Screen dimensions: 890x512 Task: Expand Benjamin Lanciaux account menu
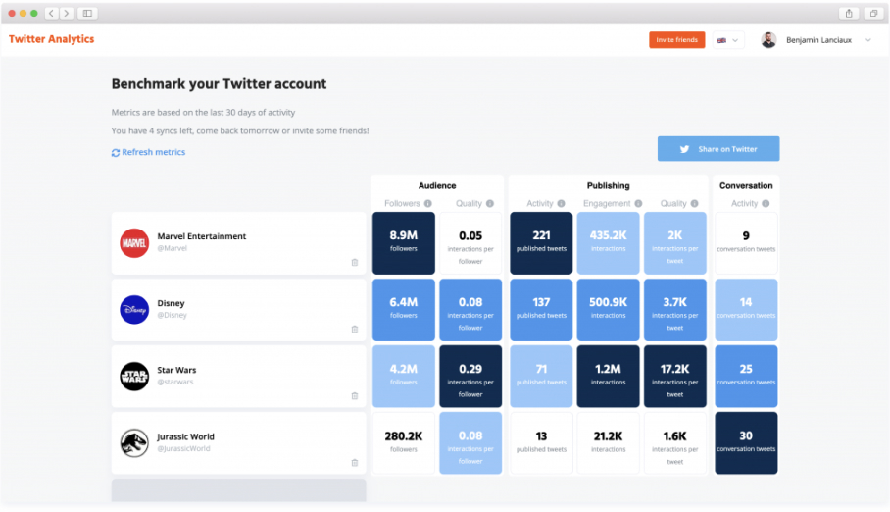867,40
